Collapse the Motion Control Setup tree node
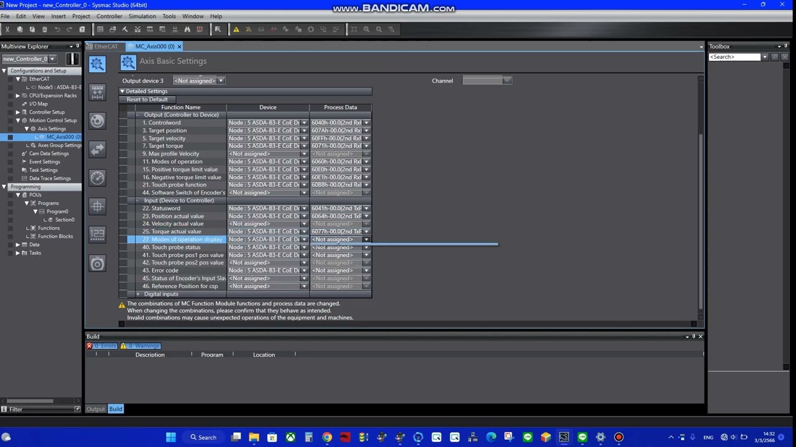 click(18, 120)
